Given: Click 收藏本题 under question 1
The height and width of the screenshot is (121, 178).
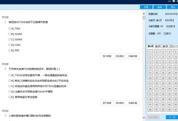Looking at the screenshot, I should click(x=132, y=56).
